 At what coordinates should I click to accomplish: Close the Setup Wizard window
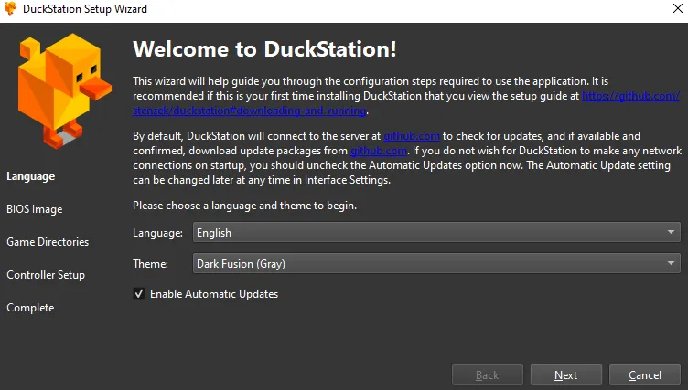click(x=677, y=8)
